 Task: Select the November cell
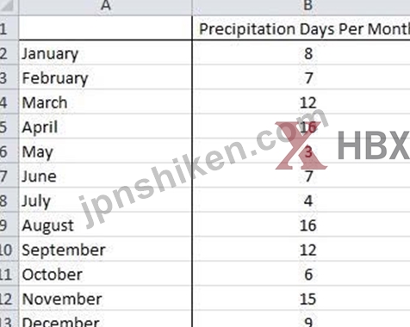pos(105,299)
